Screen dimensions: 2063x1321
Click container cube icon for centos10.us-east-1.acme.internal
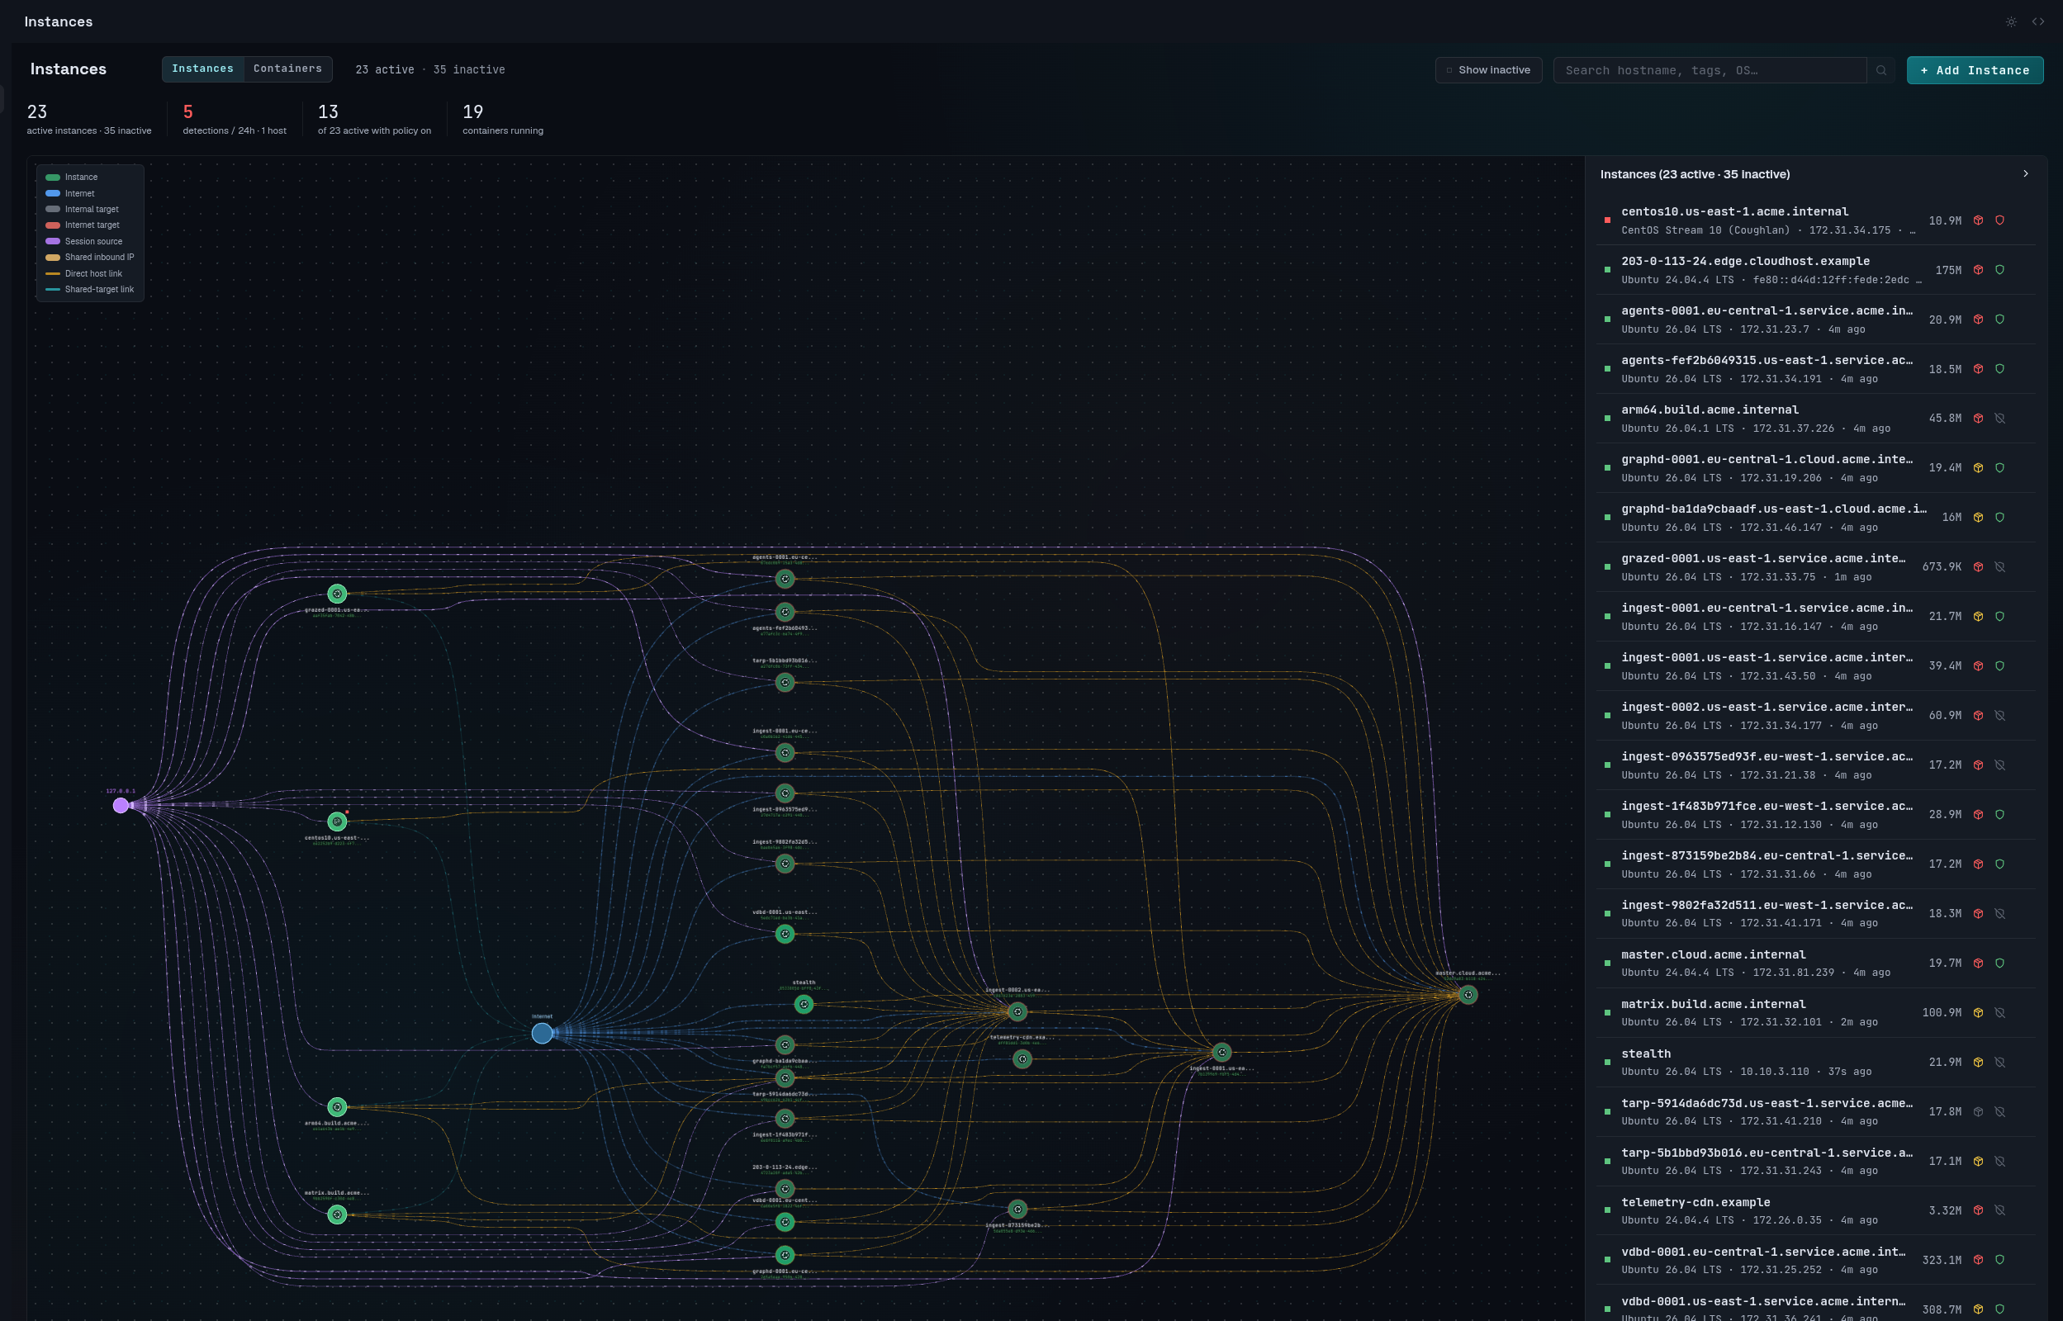[1978, 220]
